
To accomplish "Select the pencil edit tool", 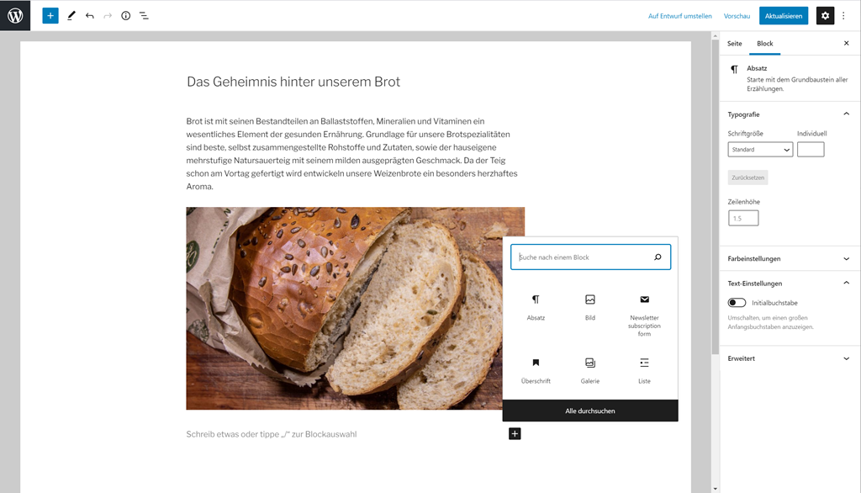I will pyautogui.click(x=71, y=15).
